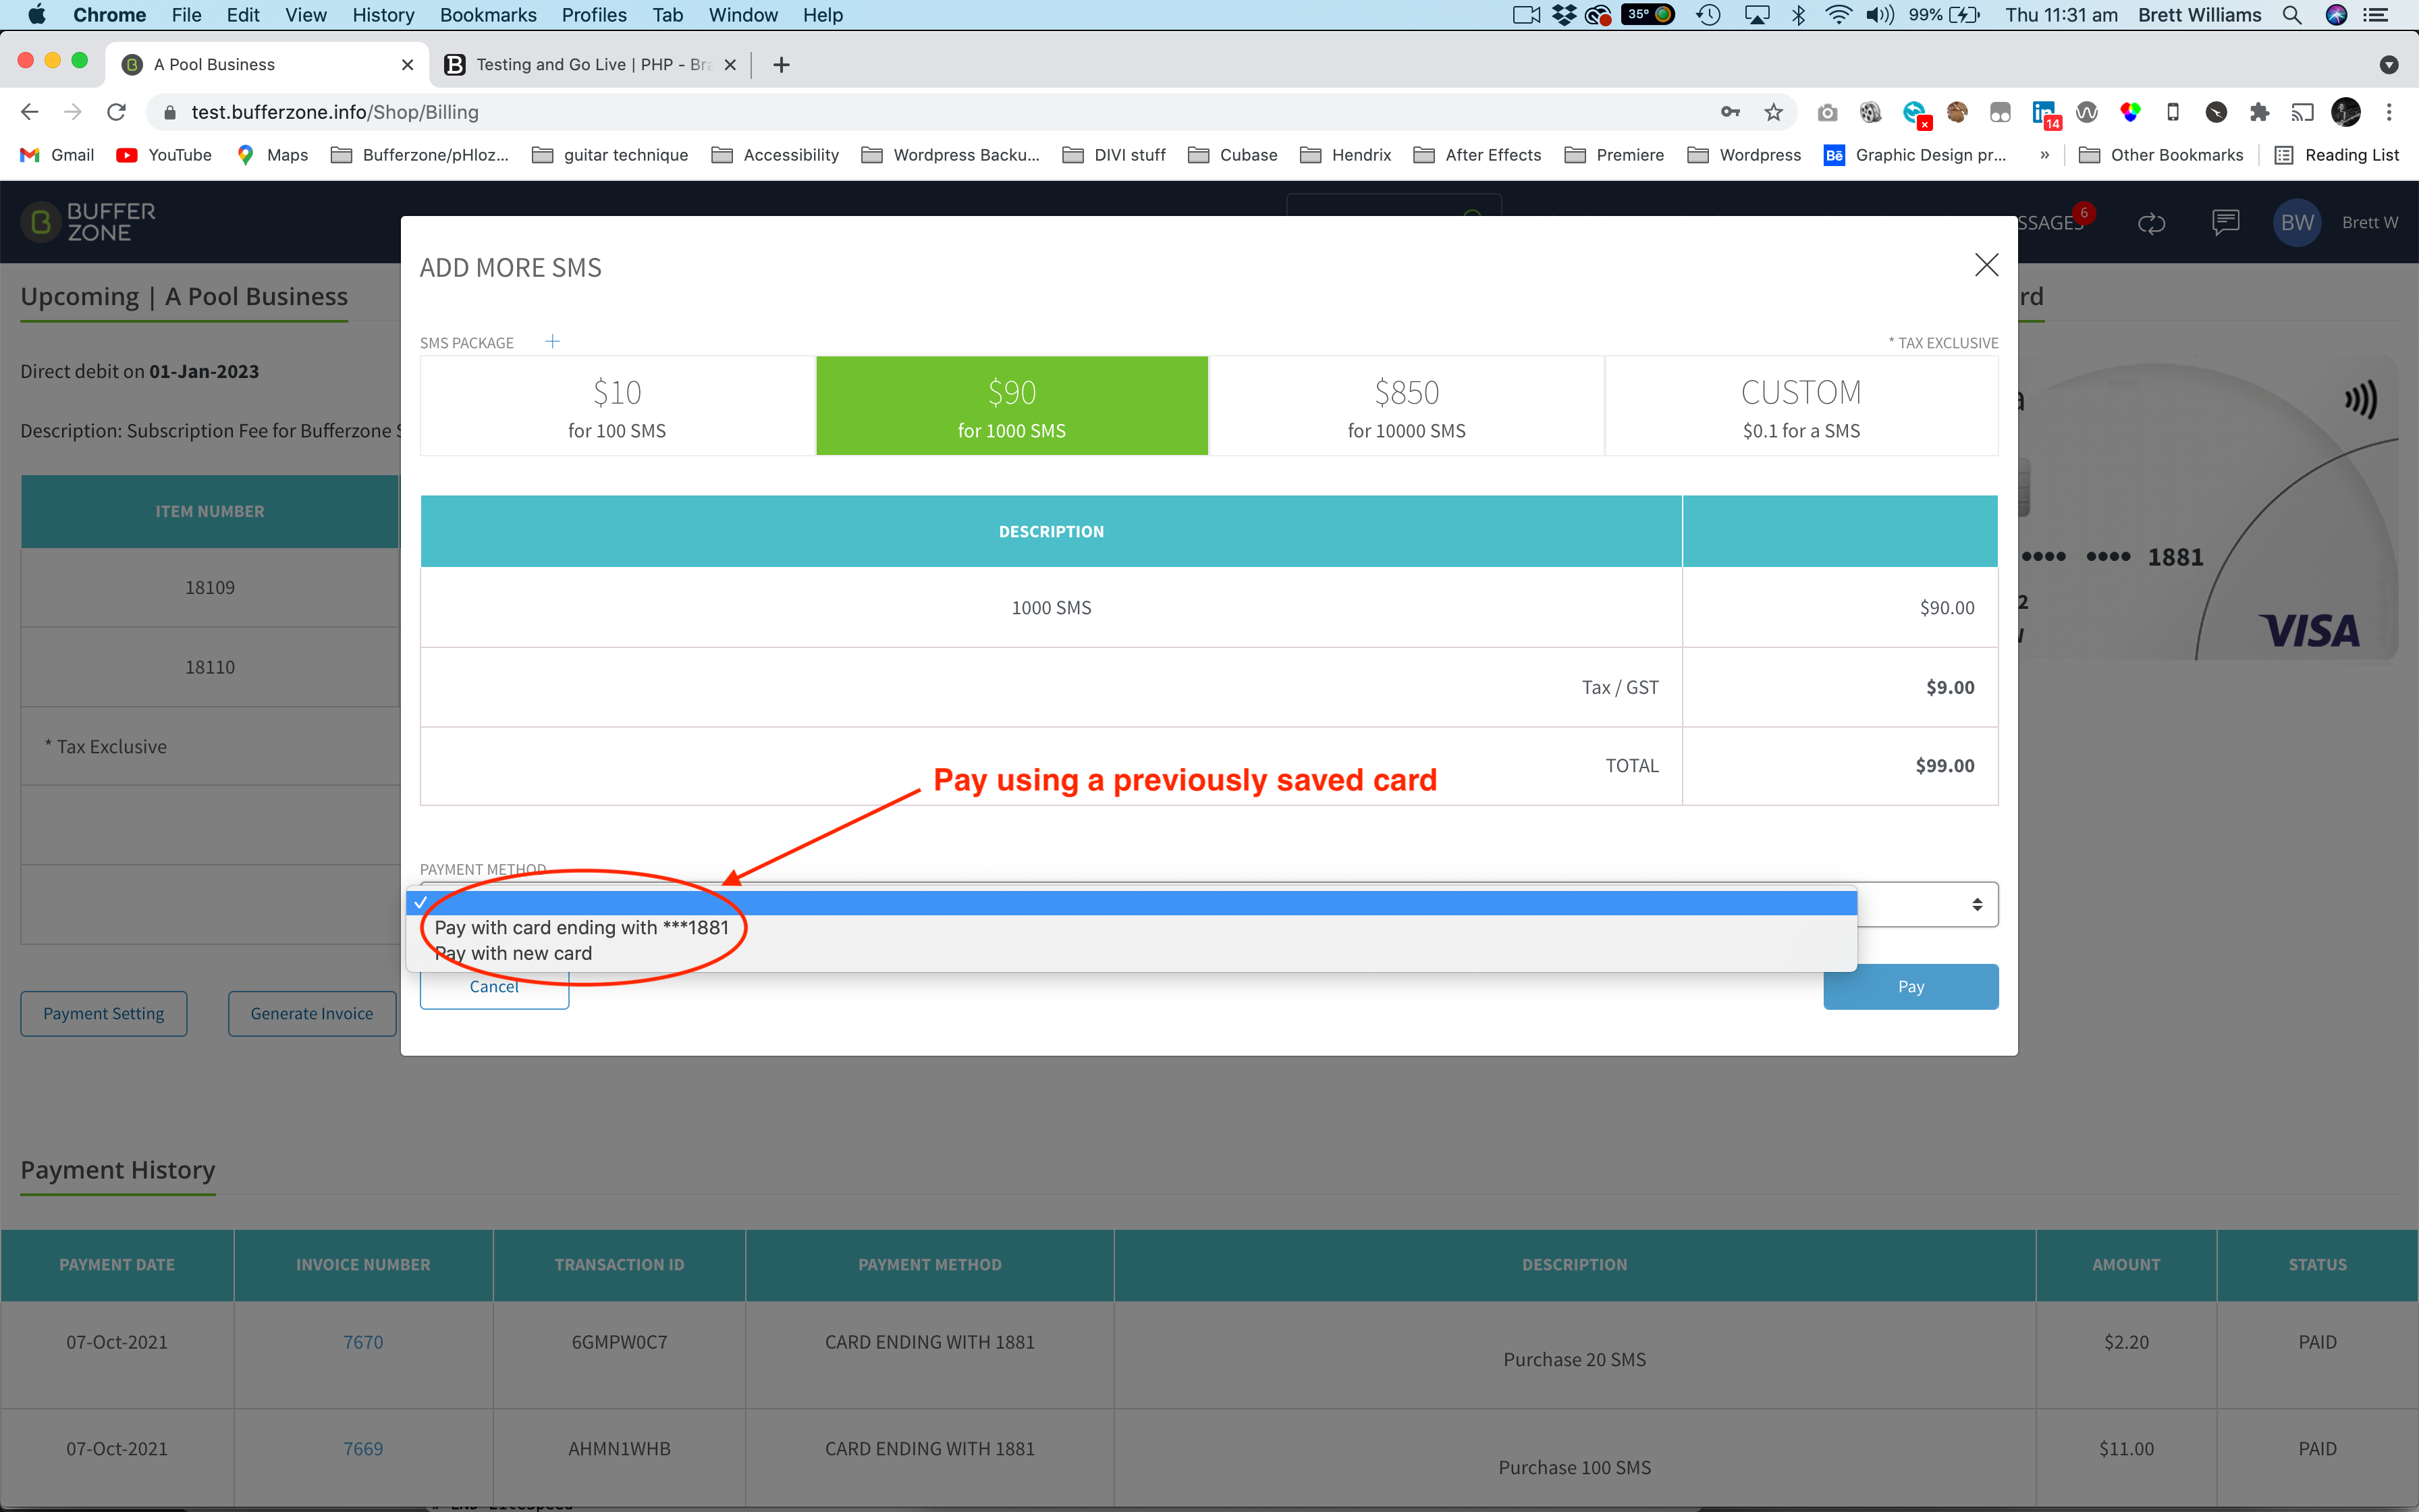Open the Chrome extensions puzzle icon
This screenshot has width=2419, height=1512.
(2259, 112)
